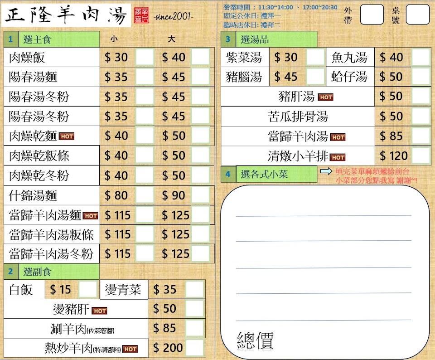Click the HOT badge beside 燙豬肝
The height and width of the screenshot is (360, 435).
click(x=99, y=311)
